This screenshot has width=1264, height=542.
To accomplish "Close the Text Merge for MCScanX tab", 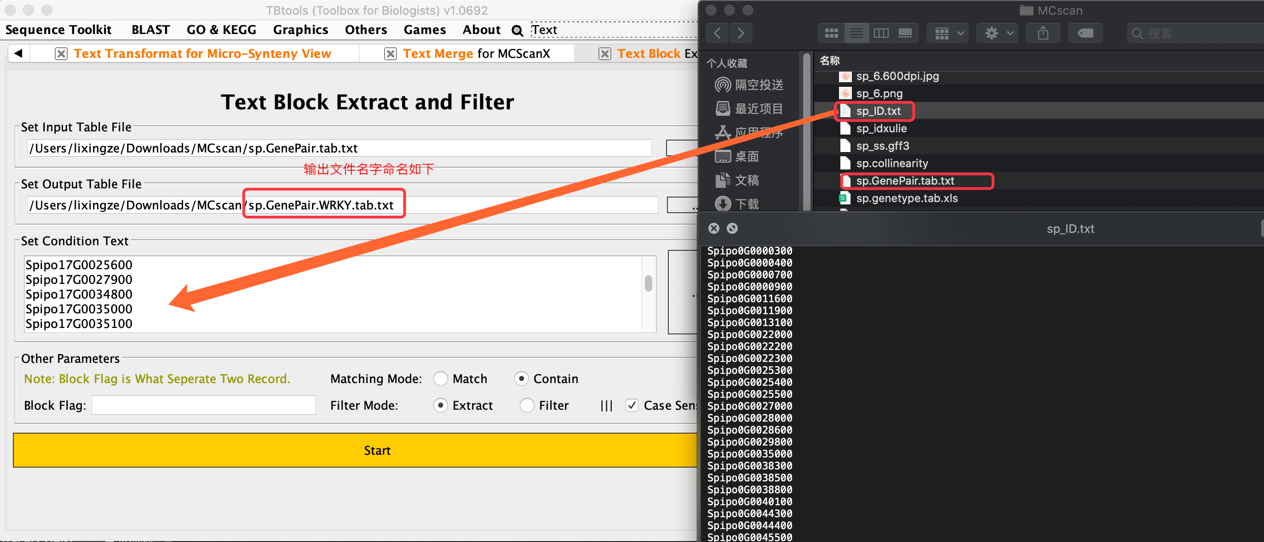I will coord(390,53).
